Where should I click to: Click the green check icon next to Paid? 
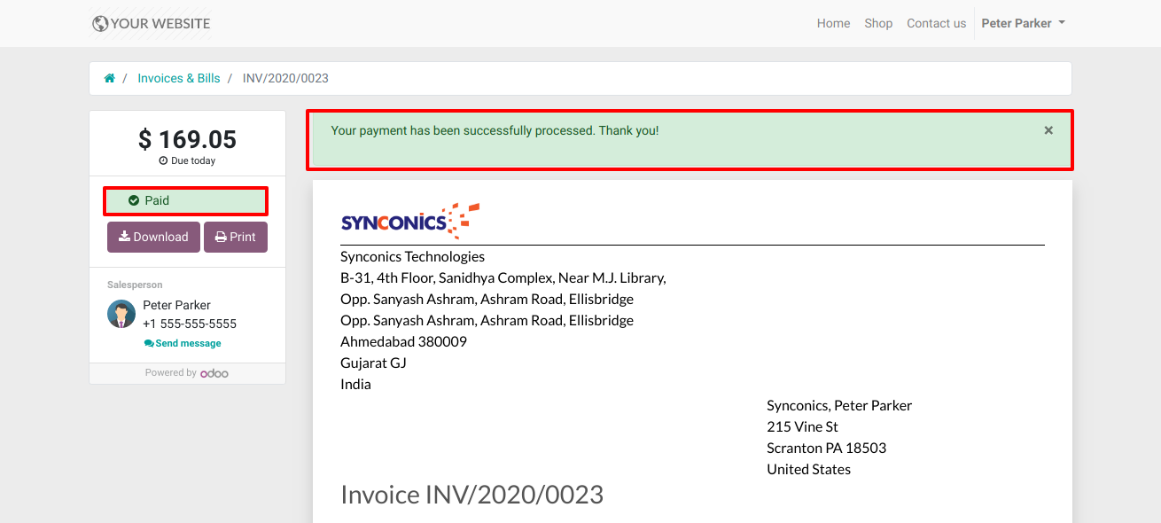point(134,200)
